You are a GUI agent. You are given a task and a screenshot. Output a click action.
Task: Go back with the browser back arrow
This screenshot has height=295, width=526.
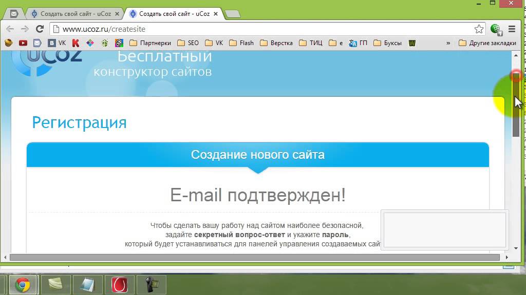click(x=10, y=29)
